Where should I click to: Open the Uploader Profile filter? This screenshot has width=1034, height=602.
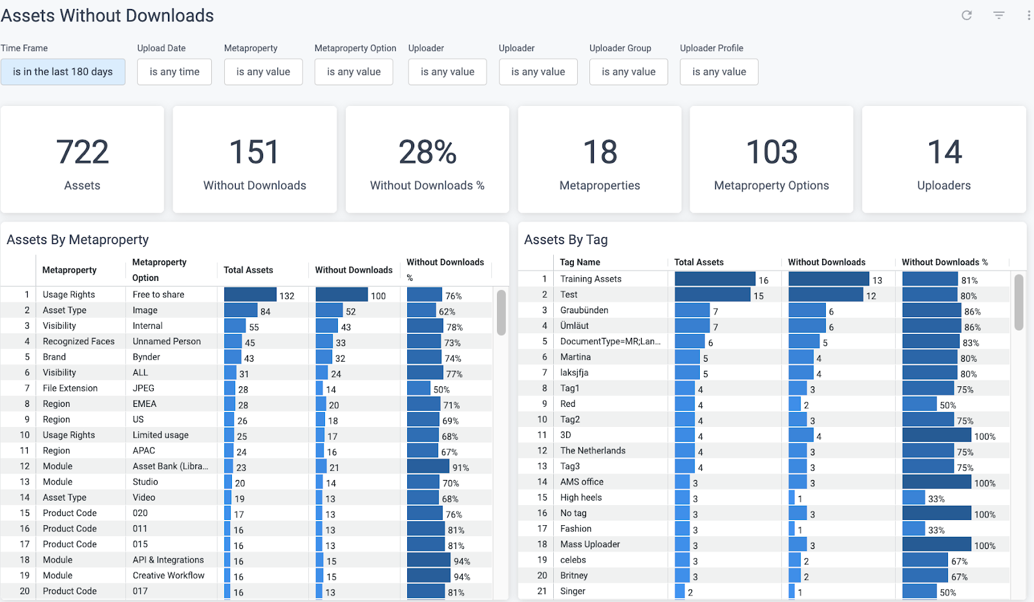click(718, 72)
